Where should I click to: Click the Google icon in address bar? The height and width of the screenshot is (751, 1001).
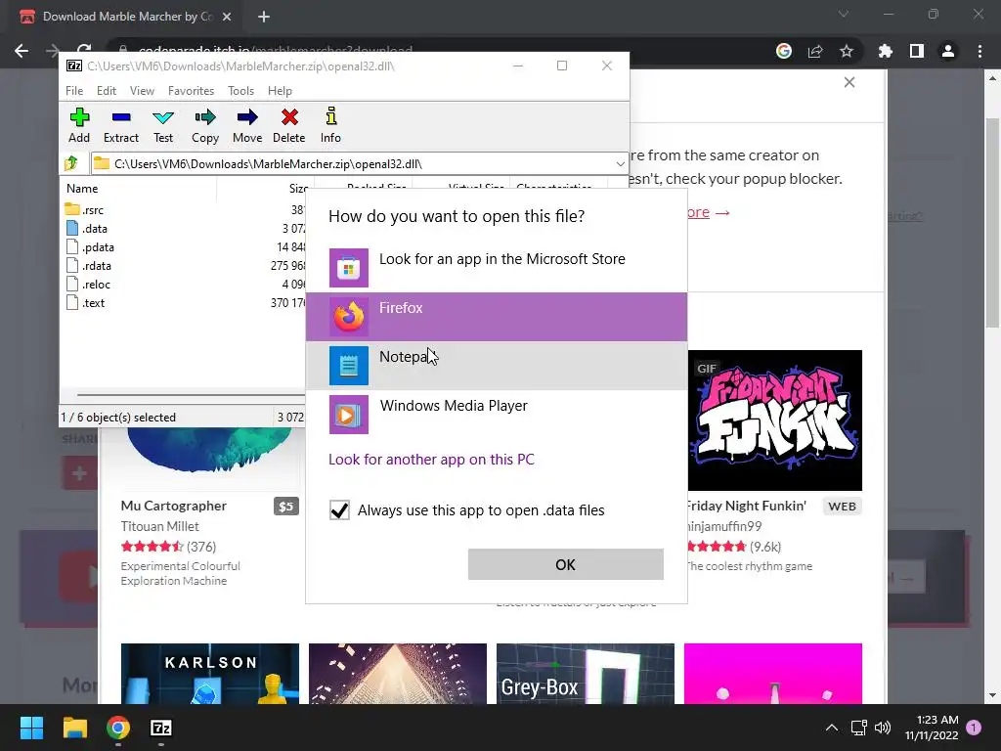pyautogui.click(x=784, y=51)
